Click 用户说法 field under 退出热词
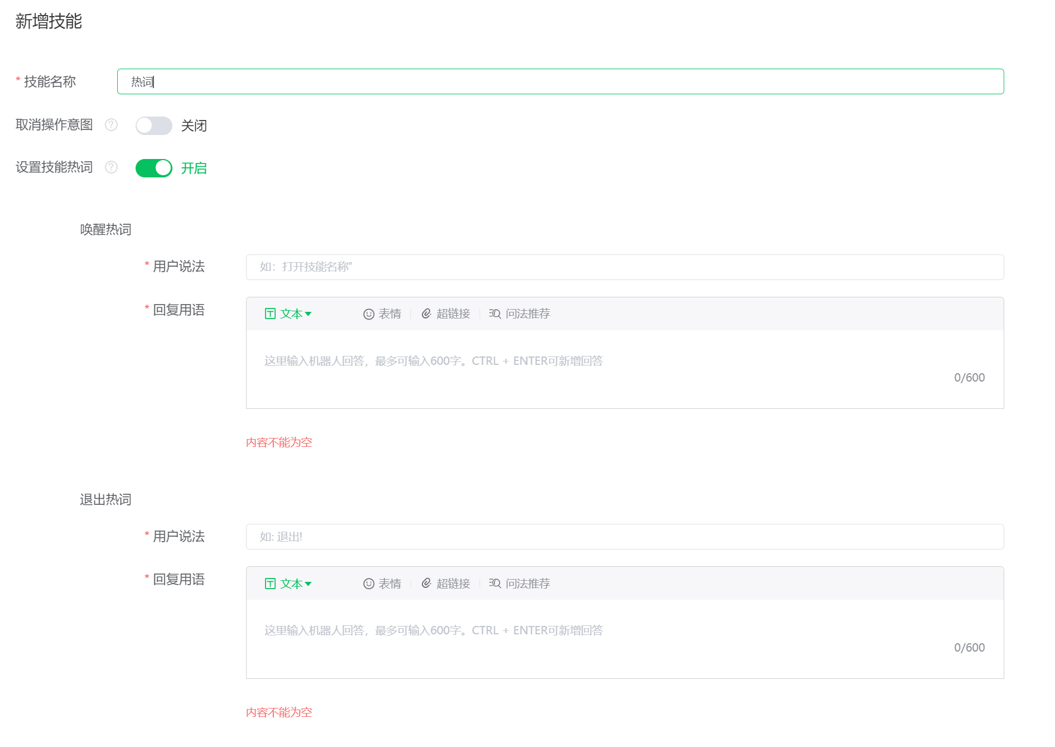Screen dimensions: 1055x747 pyautogui.click(x=624, y=537)
